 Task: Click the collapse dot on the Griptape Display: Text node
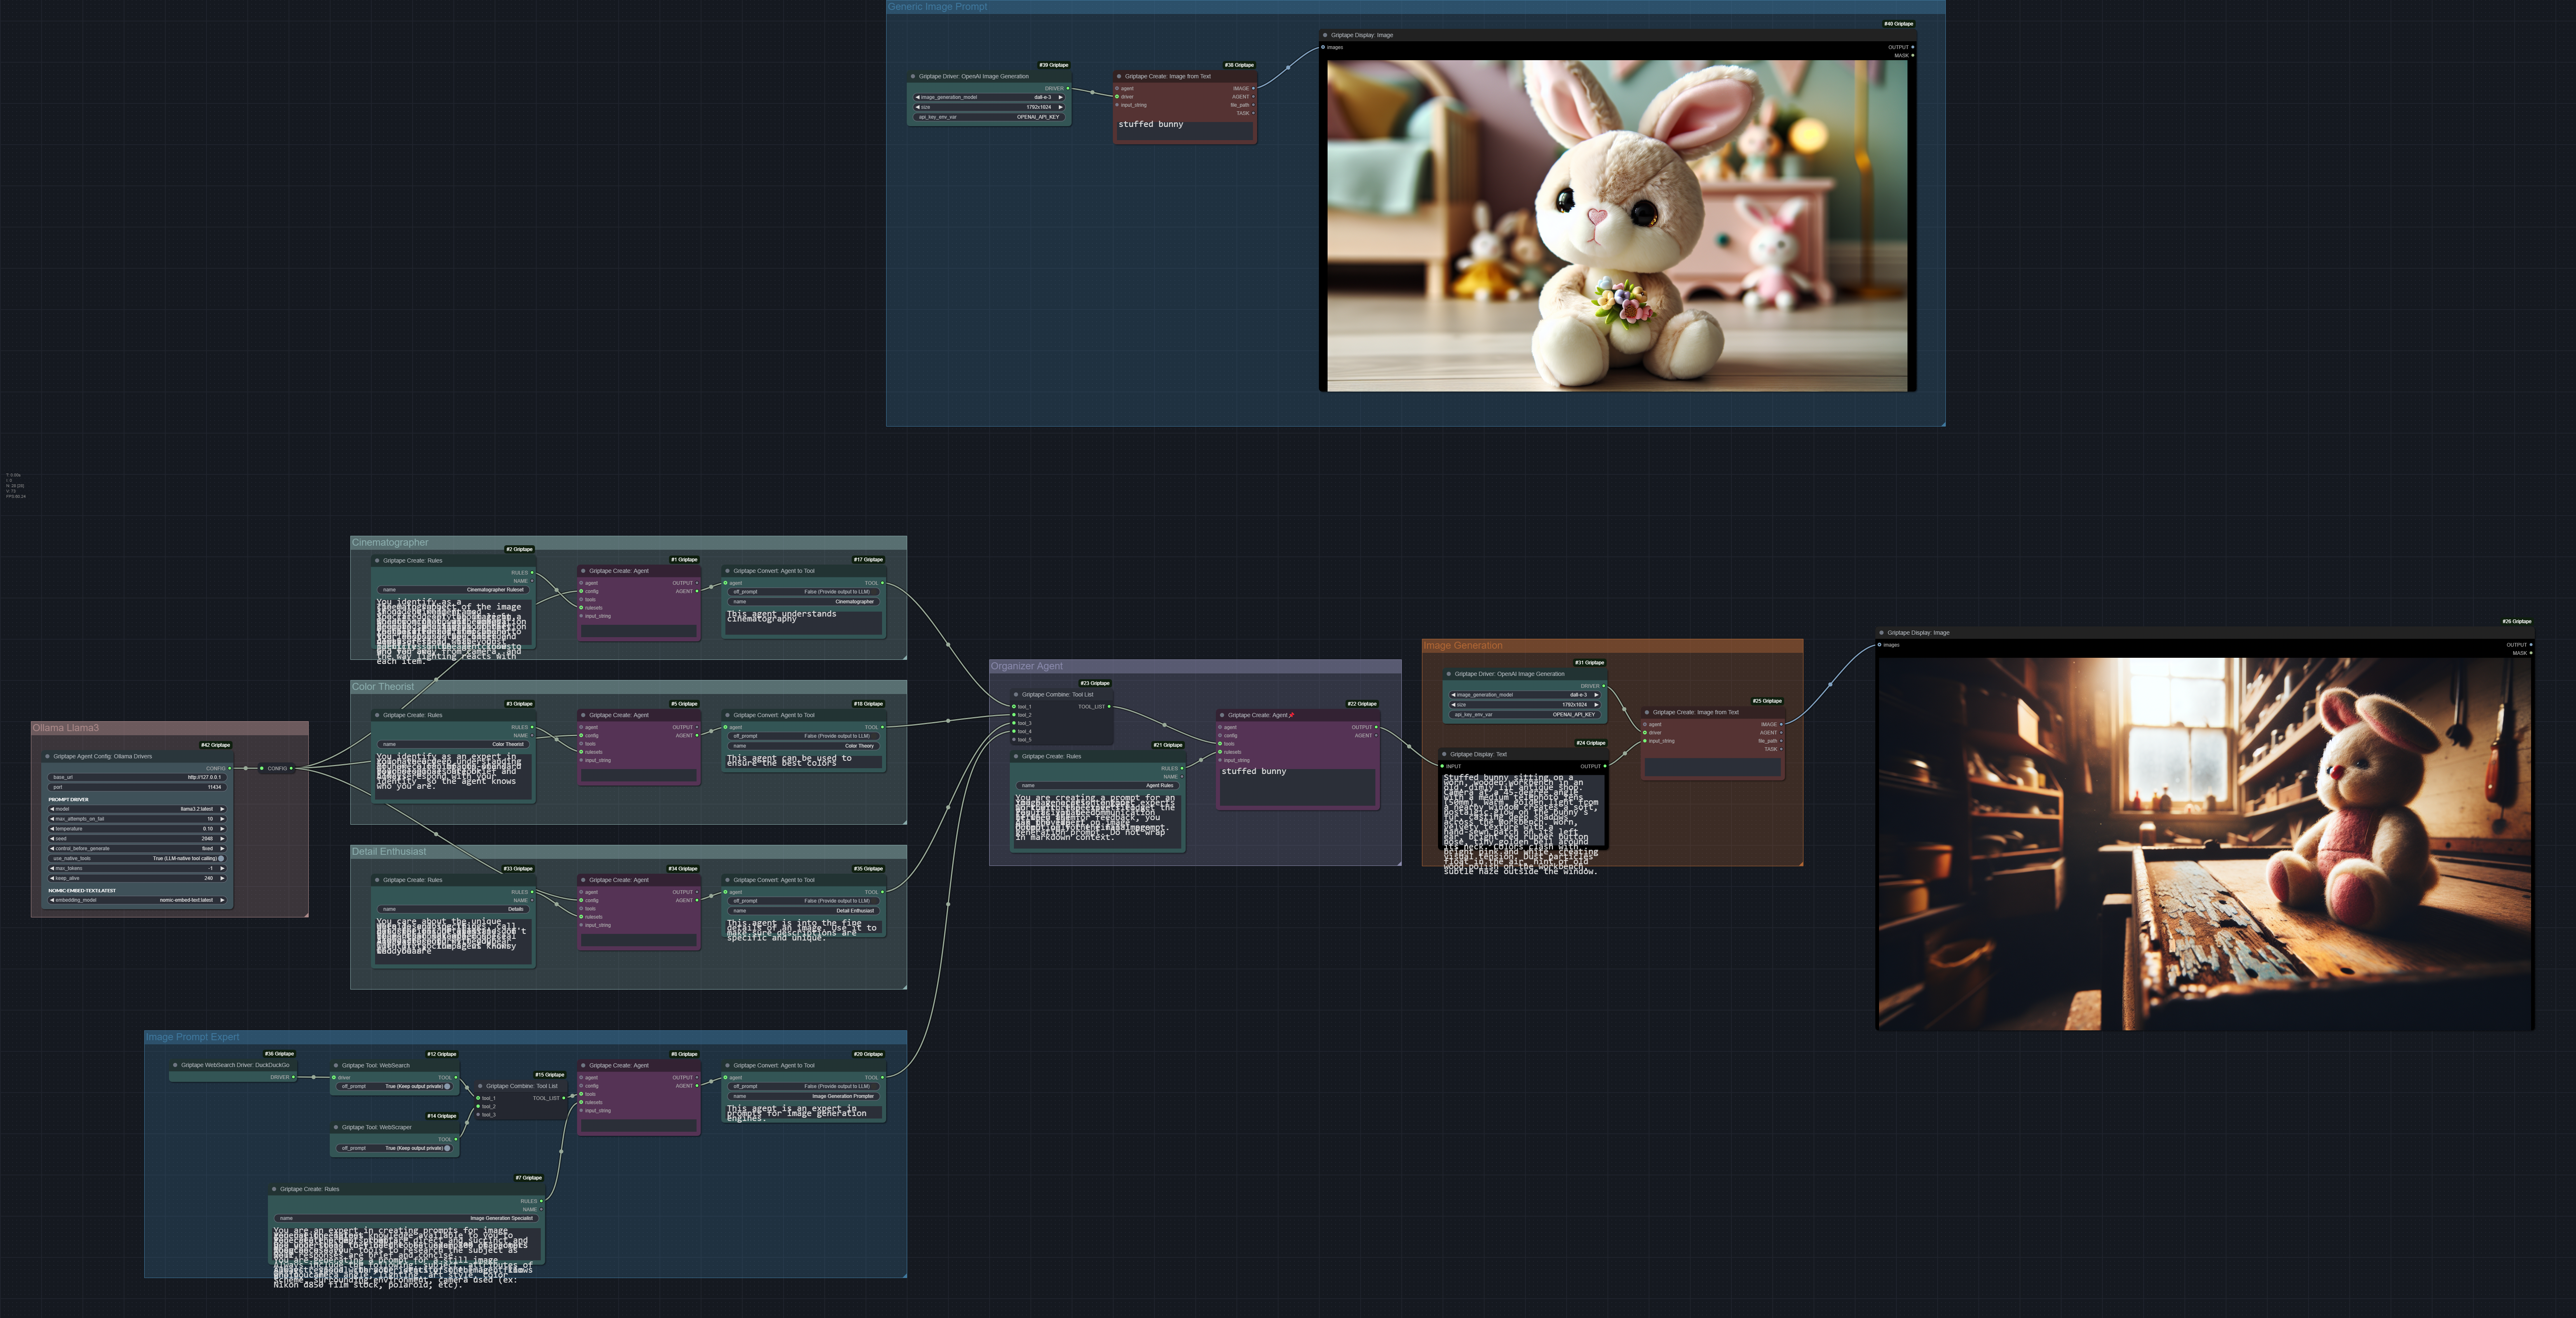1444,754
